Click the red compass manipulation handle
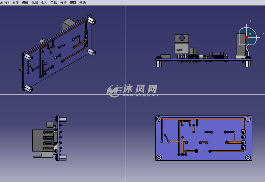 246,37
